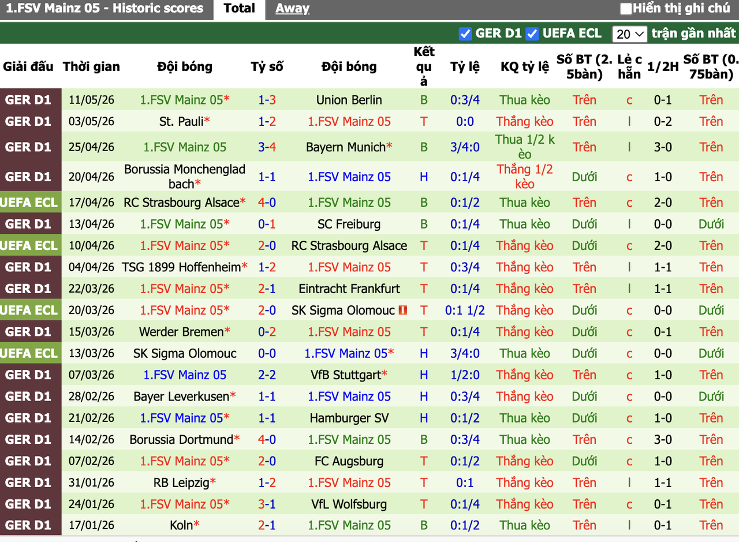Open the Bayer Leverkusen team link
This screenshot has height=542, width=739.
(181, 397)
